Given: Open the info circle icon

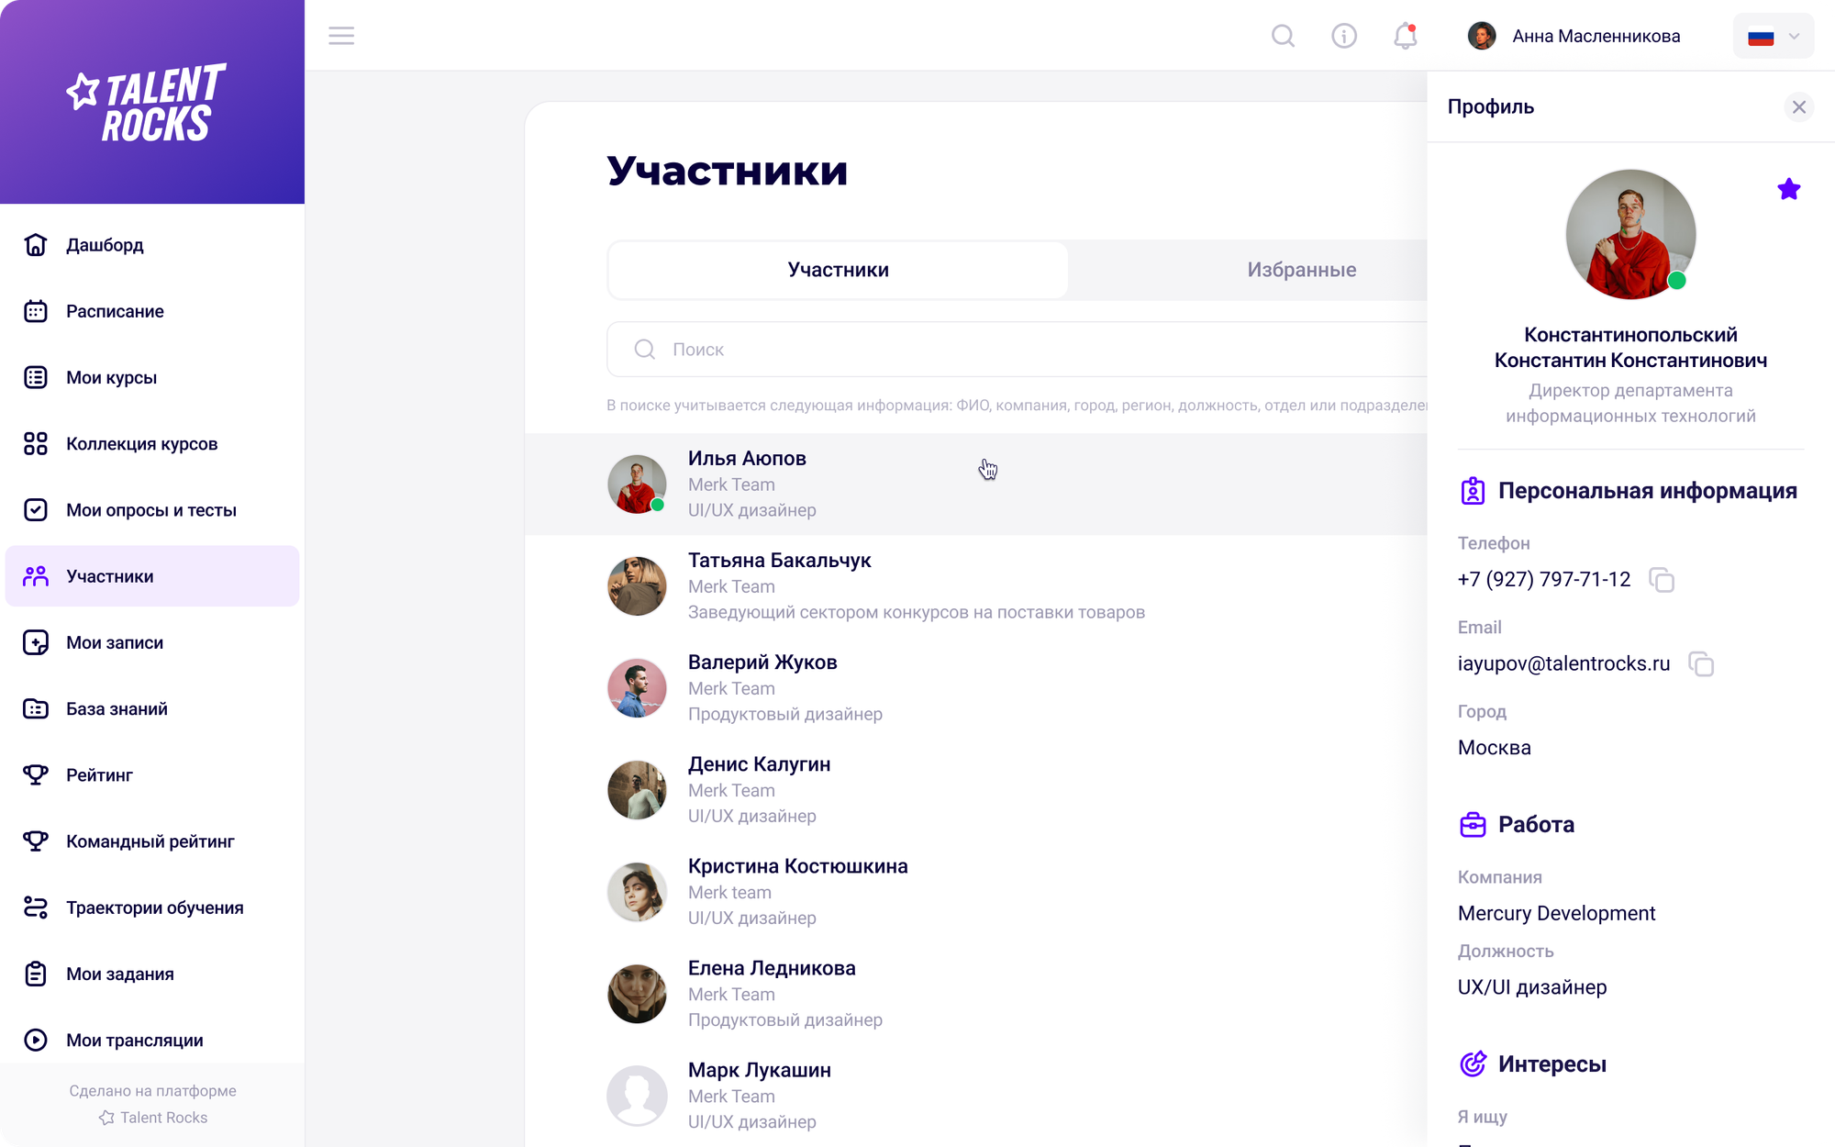Looking at the screenshot, I should (x=1344, y=36).
